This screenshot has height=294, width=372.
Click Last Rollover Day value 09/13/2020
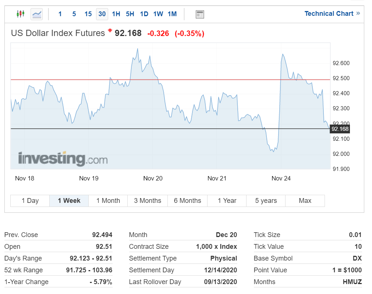[x=221, y=282]
